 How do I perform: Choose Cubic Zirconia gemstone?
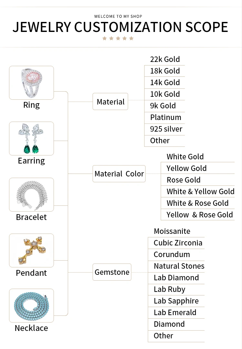(x=178, y=243)
